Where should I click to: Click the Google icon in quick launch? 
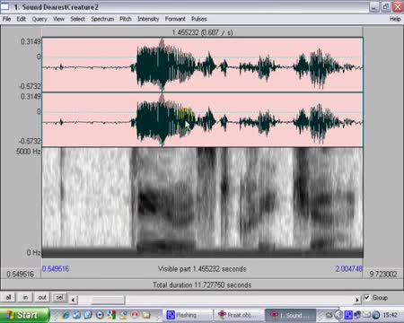coord(111,315)
